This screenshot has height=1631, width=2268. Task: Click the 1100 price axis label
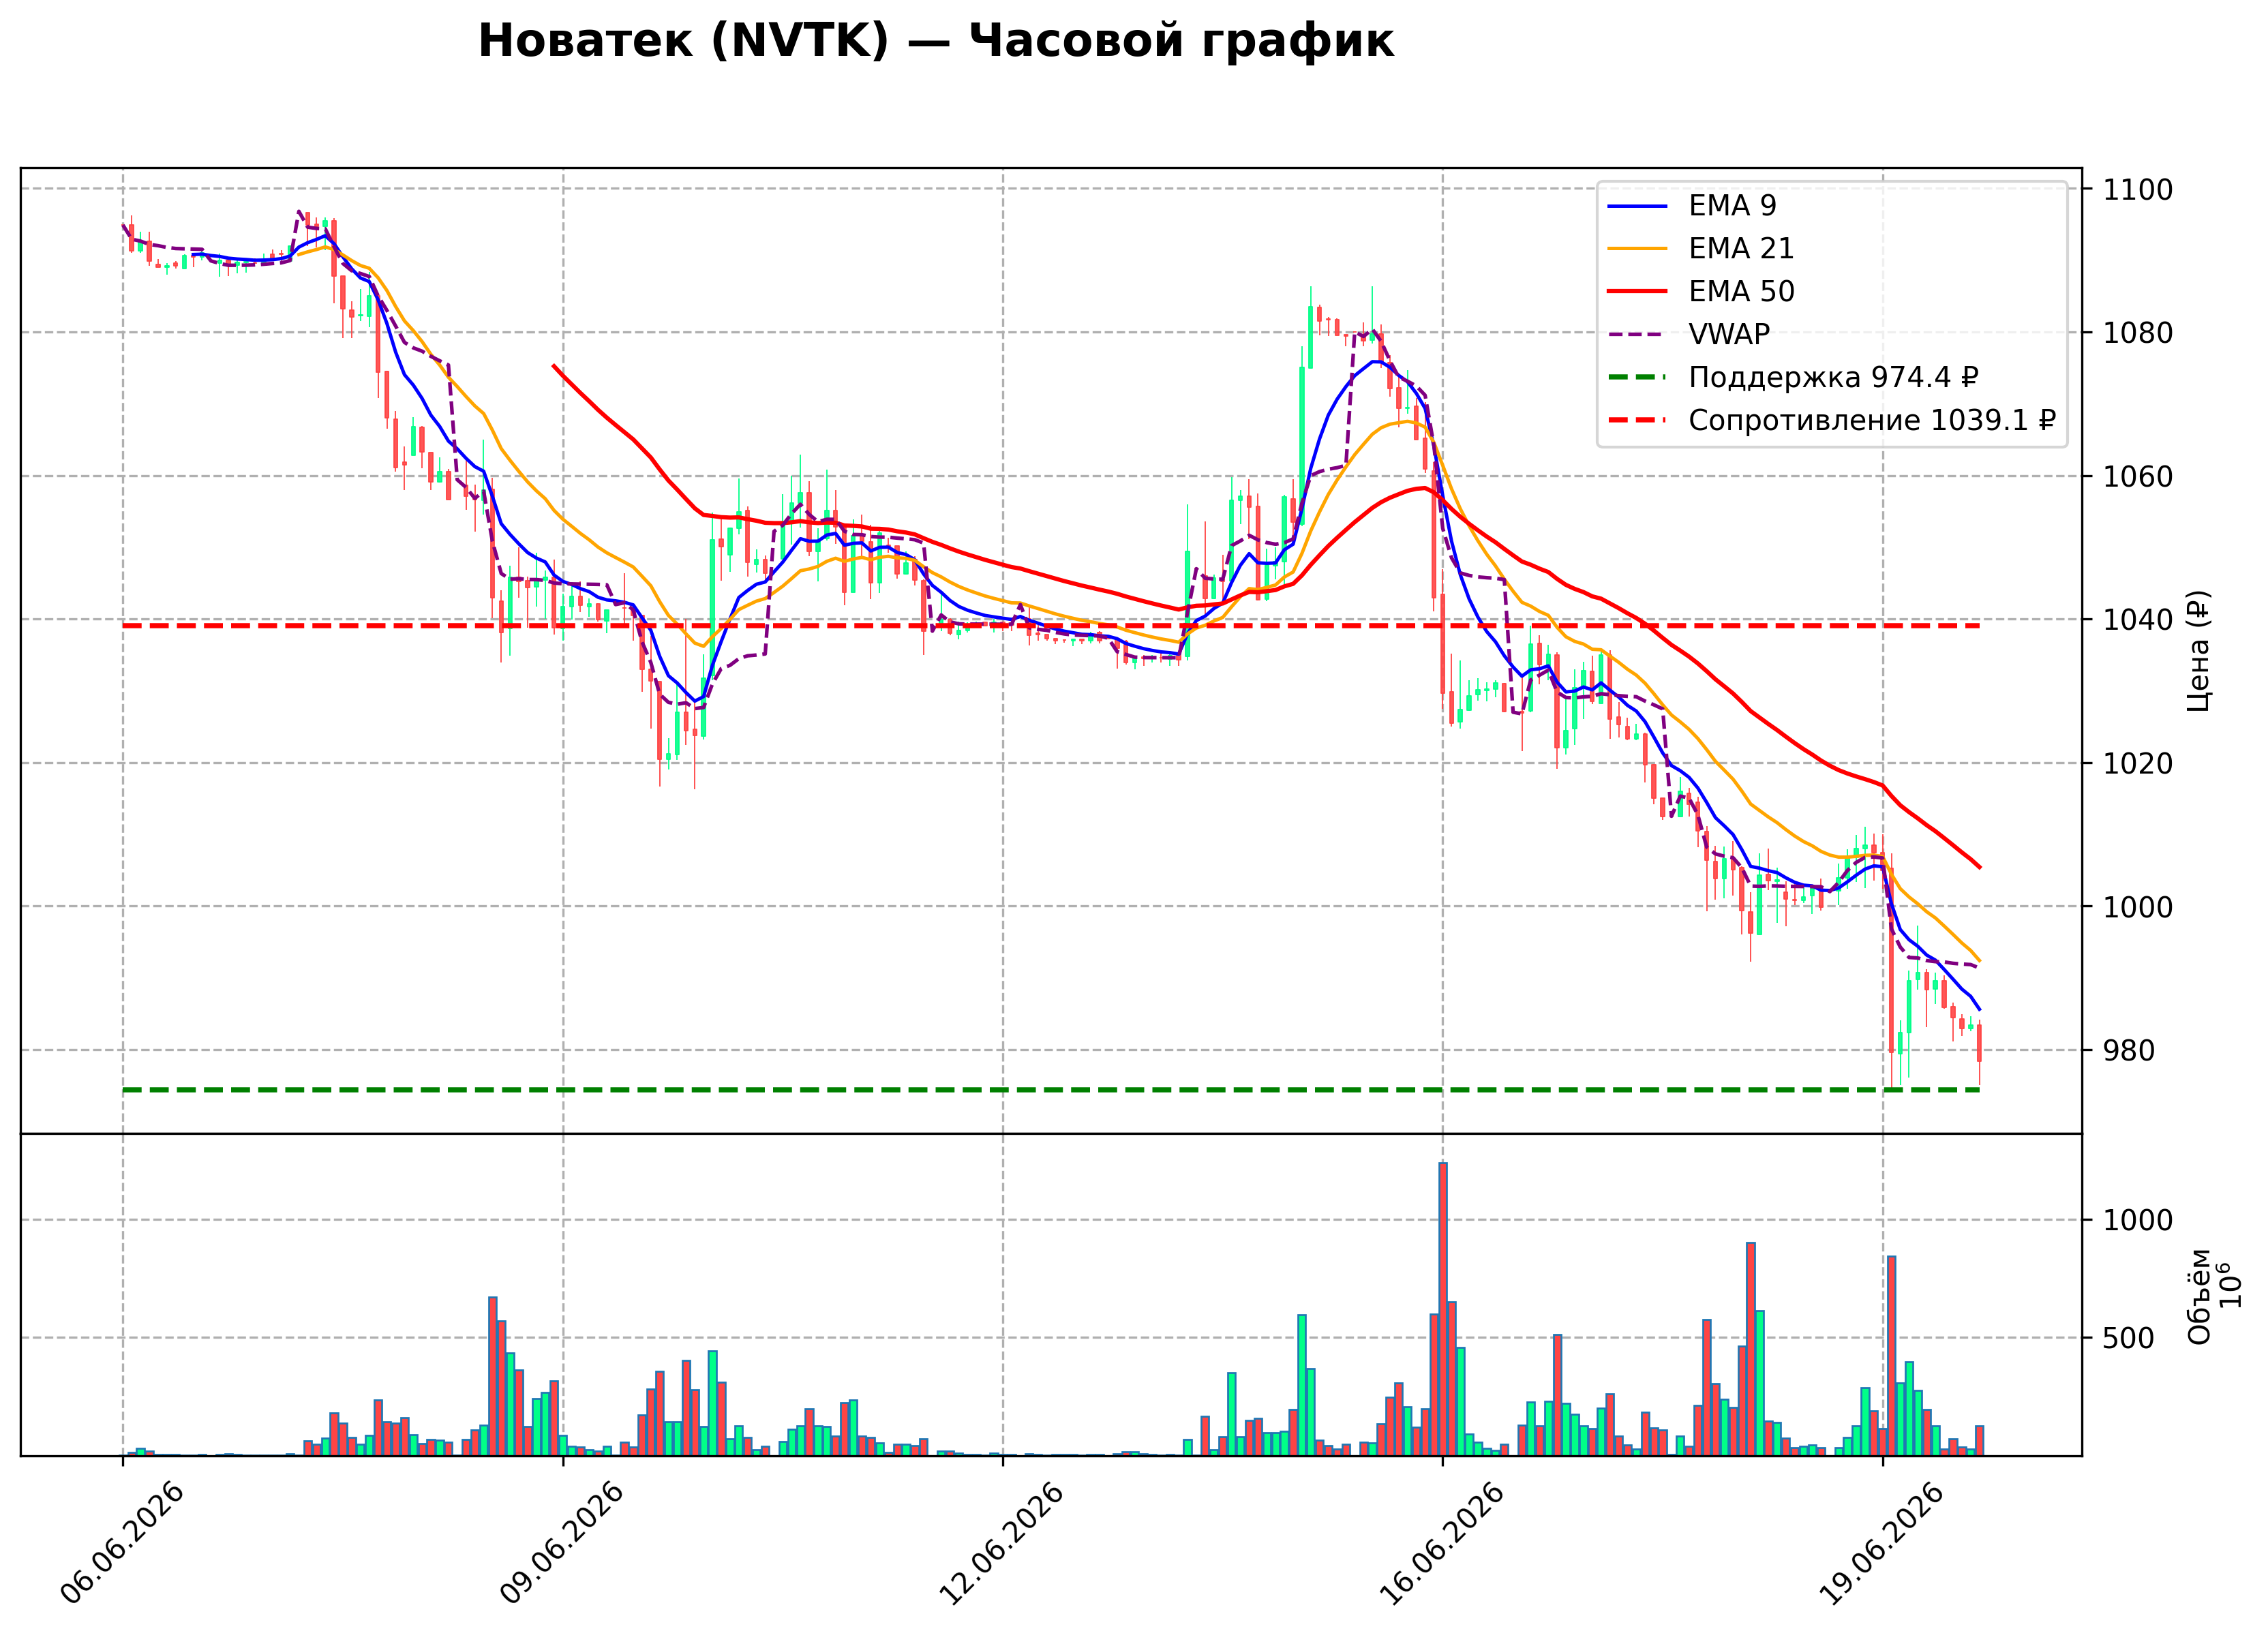click(2137, 189)
